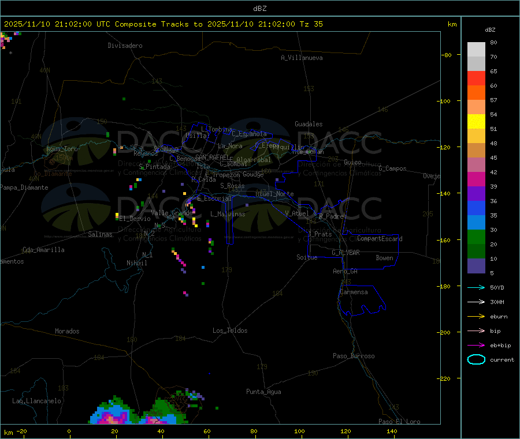This screenshot has height=439, width=520.
Task: Select the magenta swatch in dBZ scale
Action: (x=476, y=179)
